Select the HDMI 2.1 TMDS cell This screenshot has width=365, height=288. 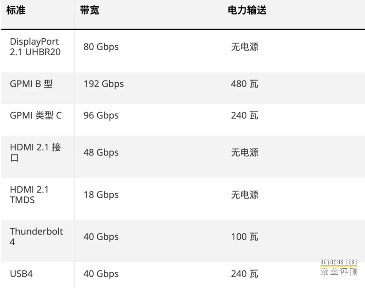pyautogui.click(x=29, y=195)
